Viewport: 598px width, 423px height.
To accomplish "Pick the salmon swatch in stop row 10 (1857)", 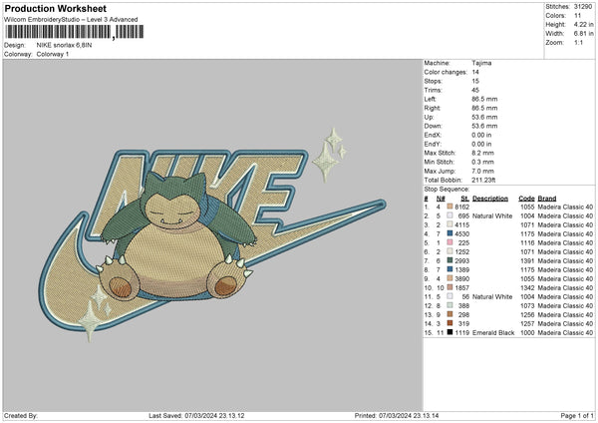I will [449, 287].
